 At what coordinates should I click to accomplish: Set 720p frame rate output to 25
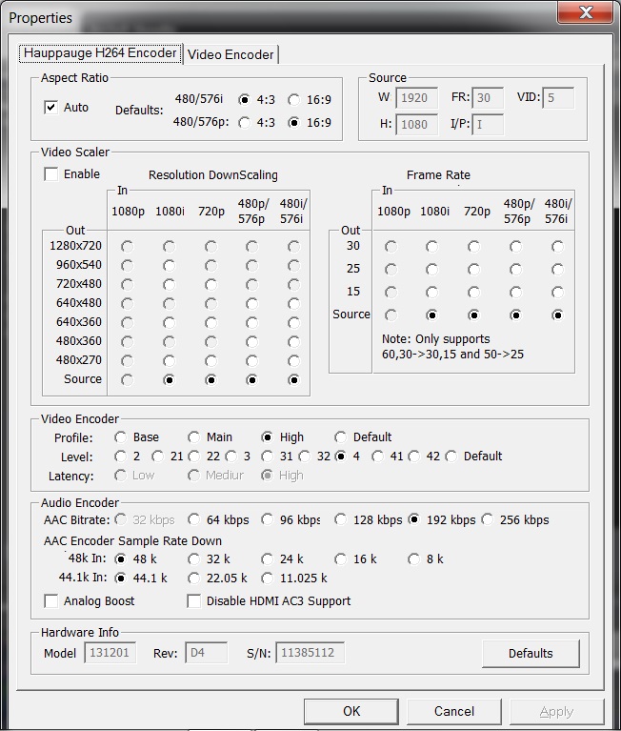[x=473, y=269]
